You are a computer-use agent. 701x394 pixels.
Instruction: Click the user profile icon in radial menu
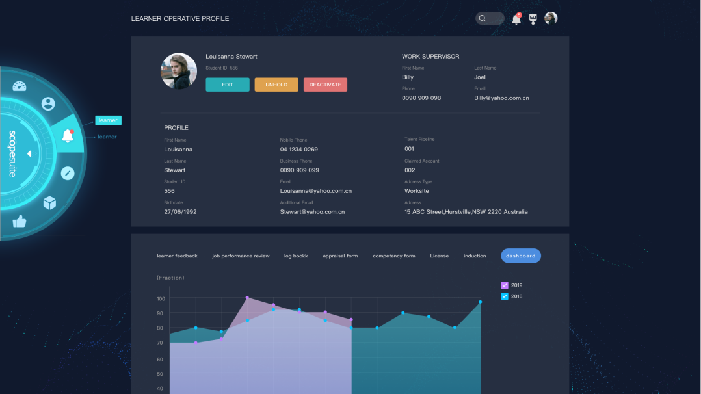click(48, 103)
